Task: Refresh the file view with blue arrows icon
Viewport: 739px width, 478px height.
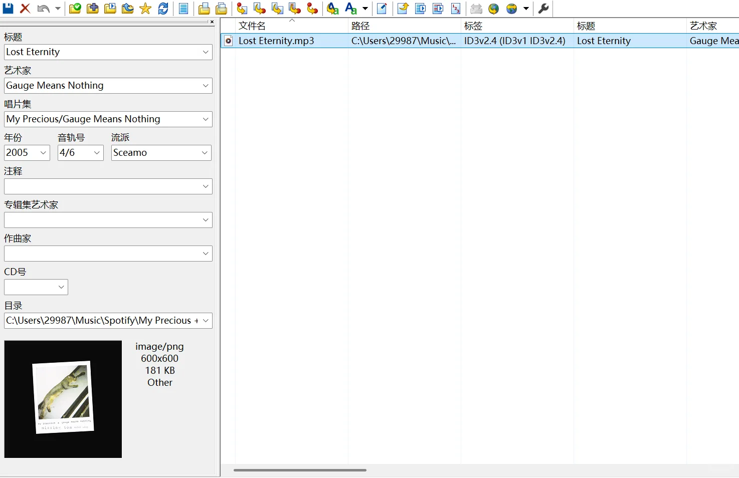Action: 163,8
